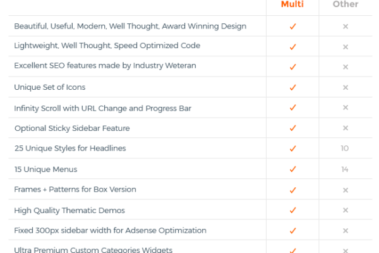
Task: Click the value 14 in Other column
Action: tap(345, 170)
